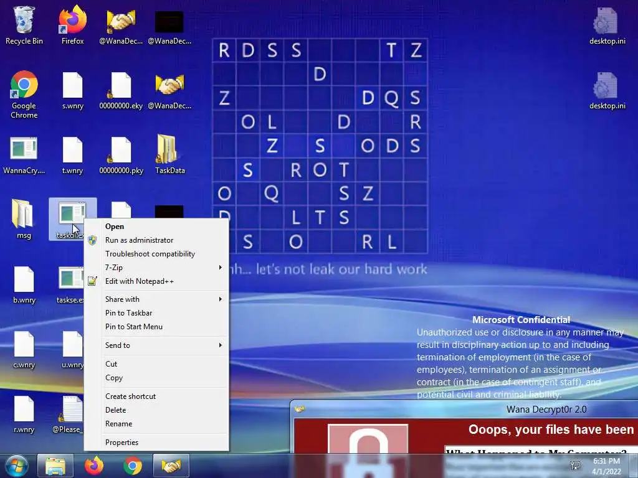Select the Recycle Bin desktop icon

[x=24, y=24]
